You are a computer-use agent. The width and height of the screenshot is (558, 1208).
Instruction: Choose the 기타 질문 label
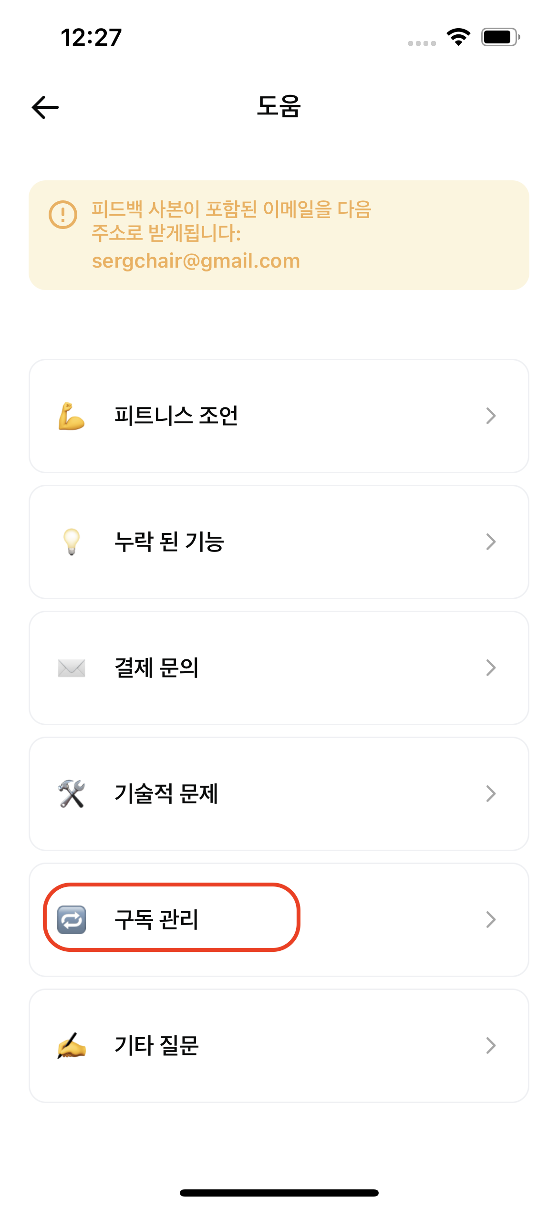[x=156, y=1046]
